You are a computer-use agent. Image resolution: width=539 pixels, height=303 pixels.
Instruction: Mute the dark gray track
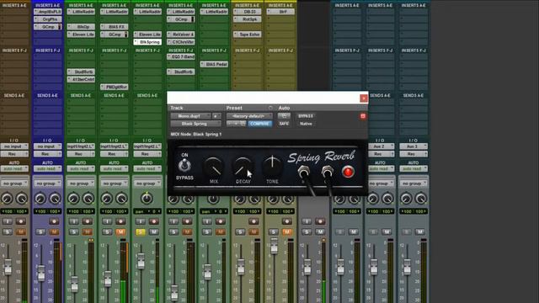tap(320, 232)
